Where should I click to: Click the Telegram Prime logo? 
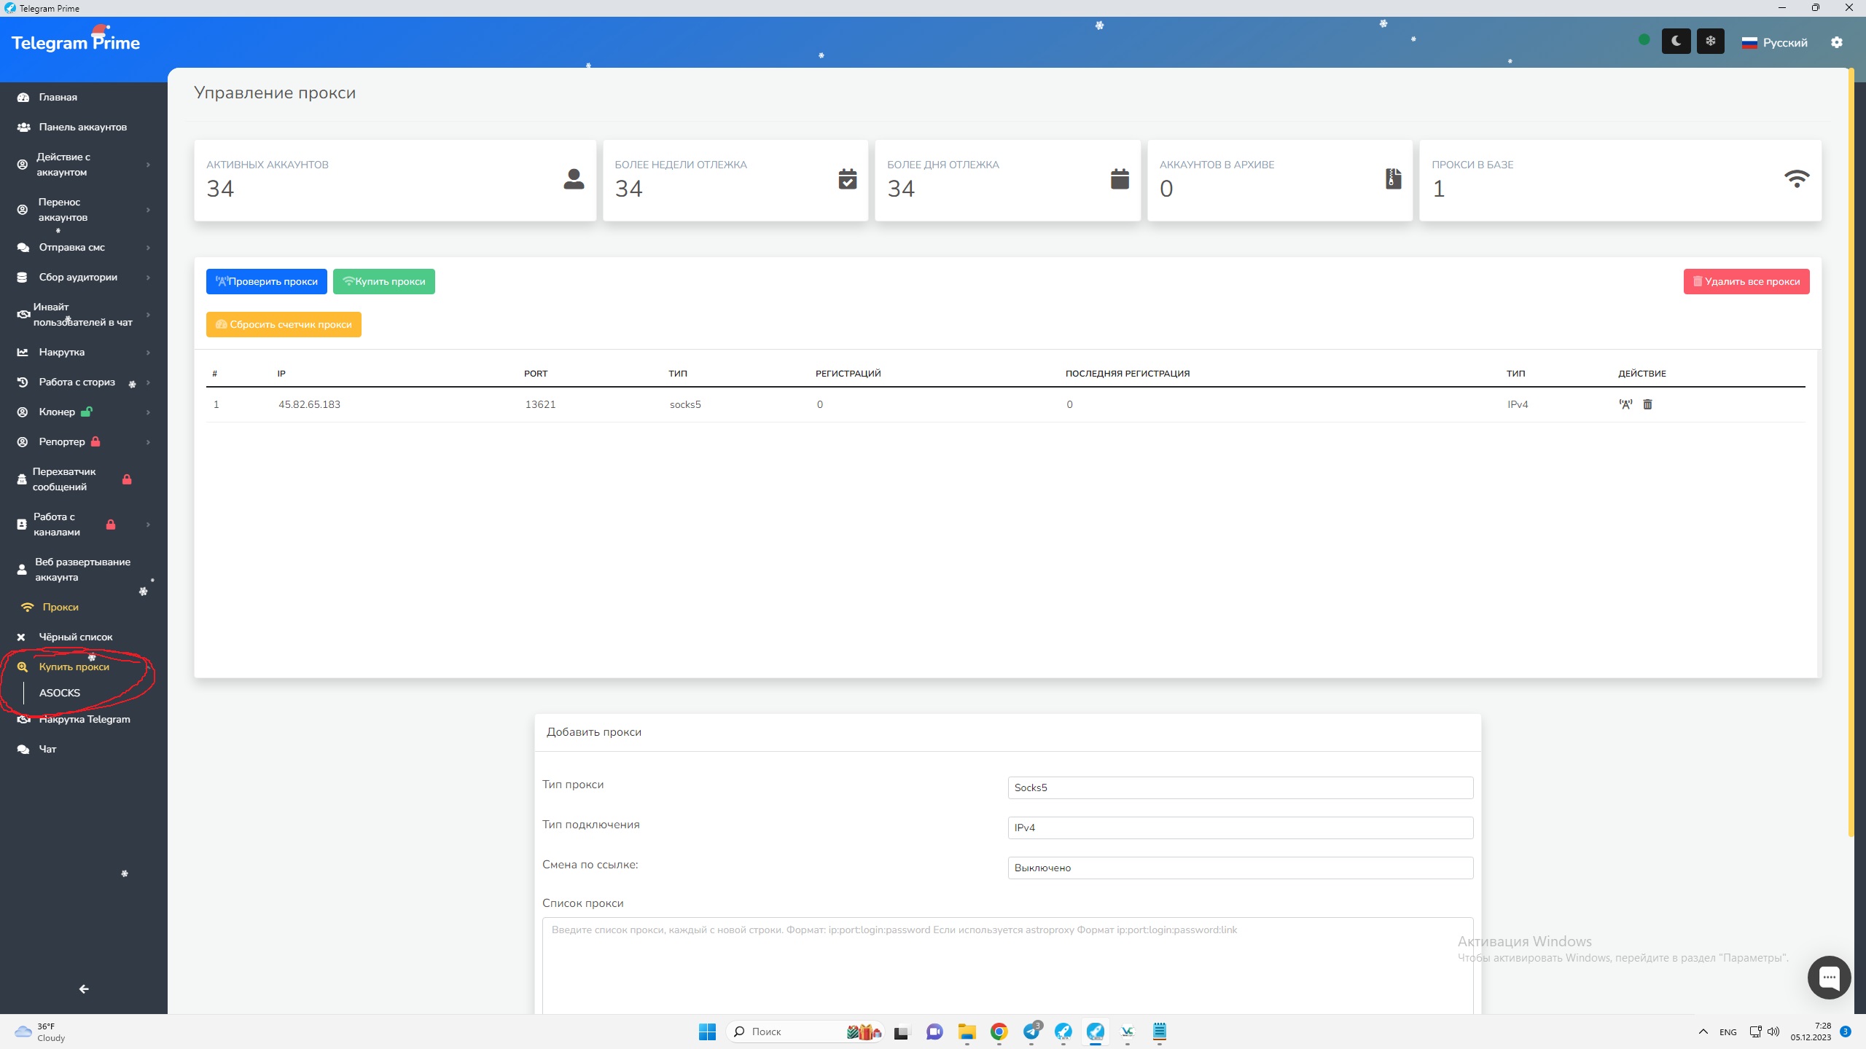76,42
